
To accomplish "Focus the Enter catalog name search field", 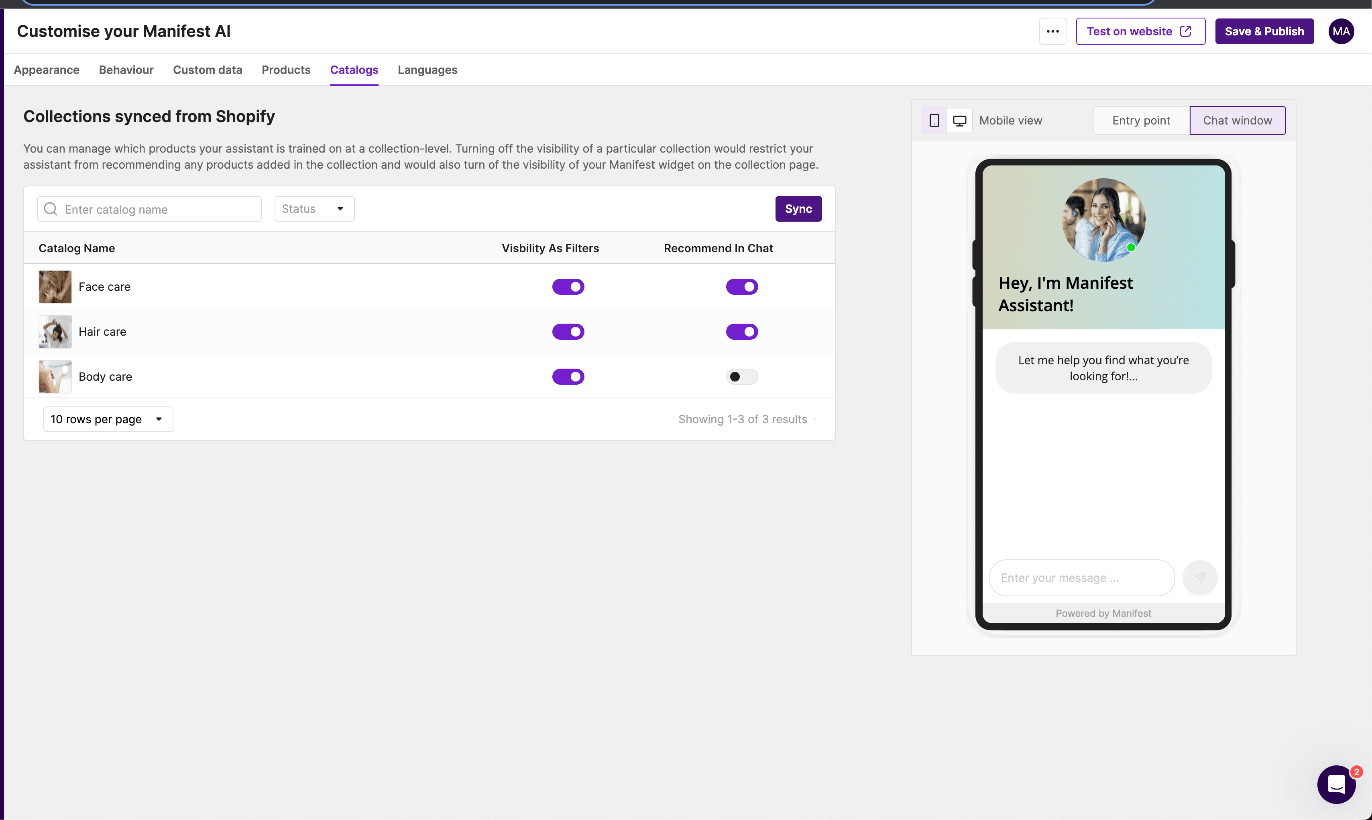I will click(x=149, y=209).
